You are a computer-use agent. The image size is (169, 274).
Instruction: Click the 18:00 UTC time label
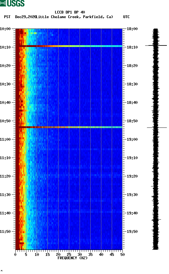(x=132, y=29)
